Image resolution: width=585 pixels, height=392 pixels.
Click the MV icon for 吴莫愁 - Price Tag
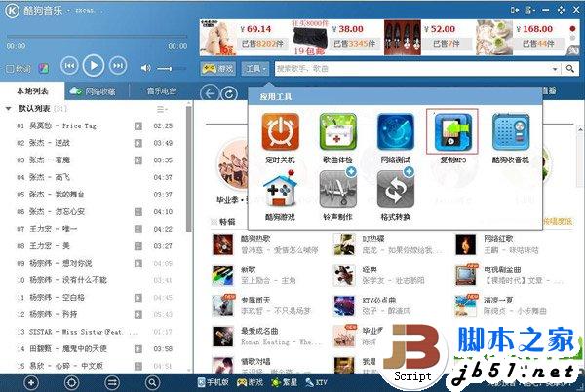138,125
